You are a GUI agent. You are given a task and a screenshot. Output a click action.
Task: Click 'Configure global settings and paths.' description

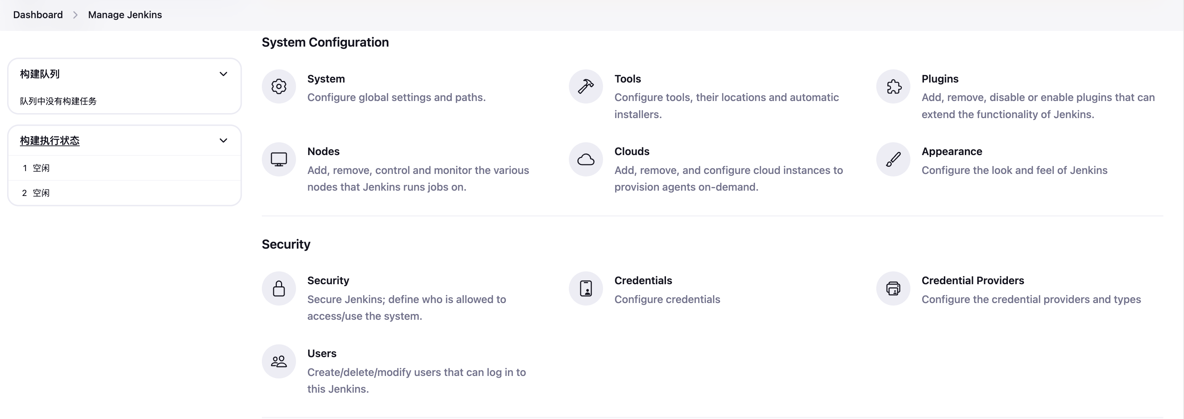coord(396,97)
